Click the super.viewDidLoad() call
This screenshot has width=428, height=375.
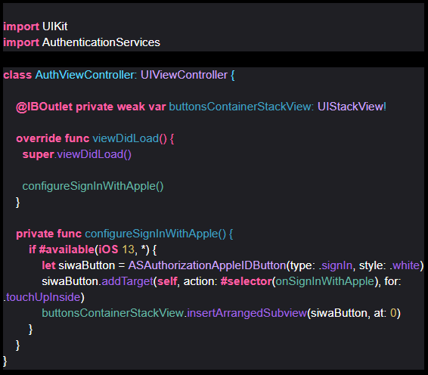coord(76,154)
